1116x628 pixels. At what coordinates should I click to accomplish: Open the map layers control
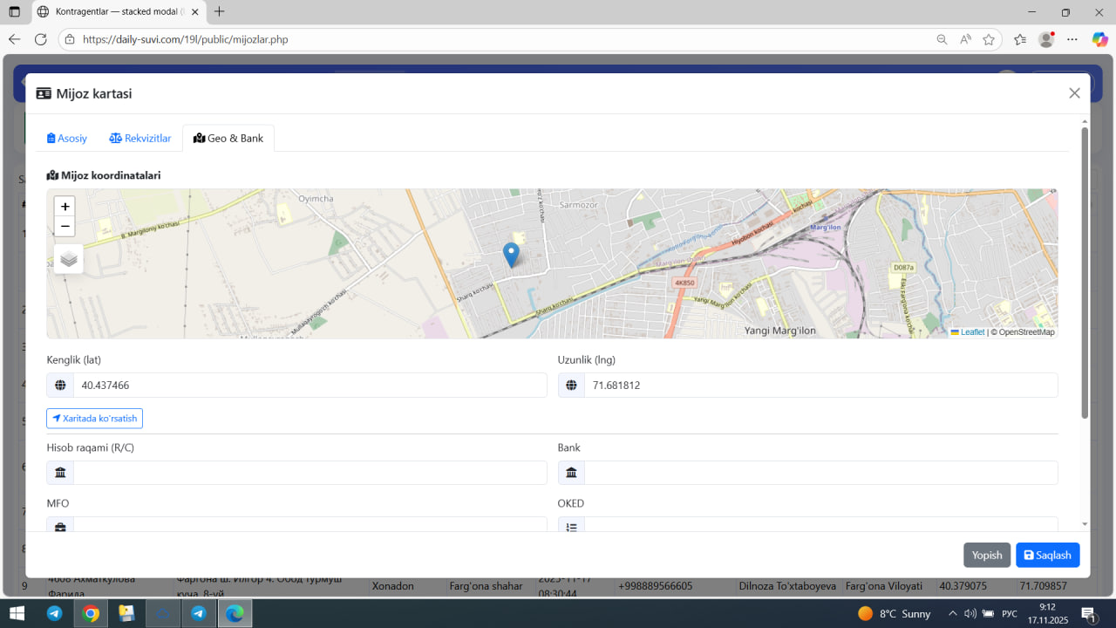click(69, 259)
